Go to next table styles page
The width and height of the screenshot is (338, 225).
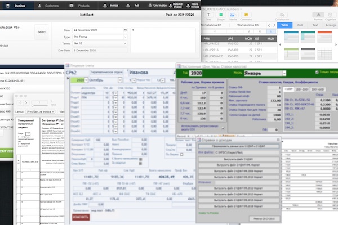(336, 44)
